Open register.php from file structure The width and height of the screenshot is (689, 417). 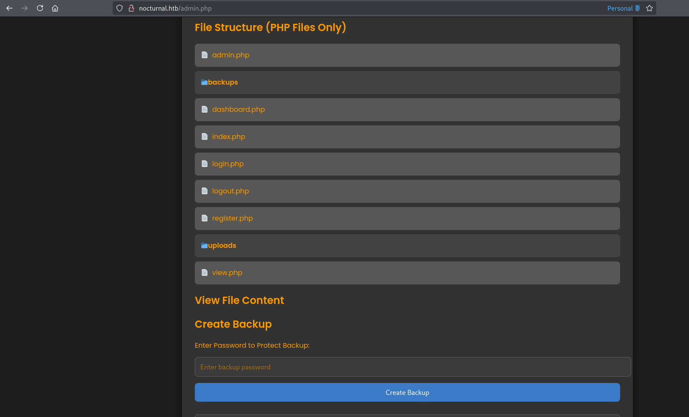[232, 218]
